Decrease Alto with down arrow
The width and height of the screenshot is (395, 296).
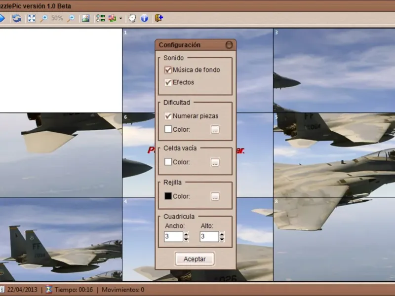click(222, 239)
